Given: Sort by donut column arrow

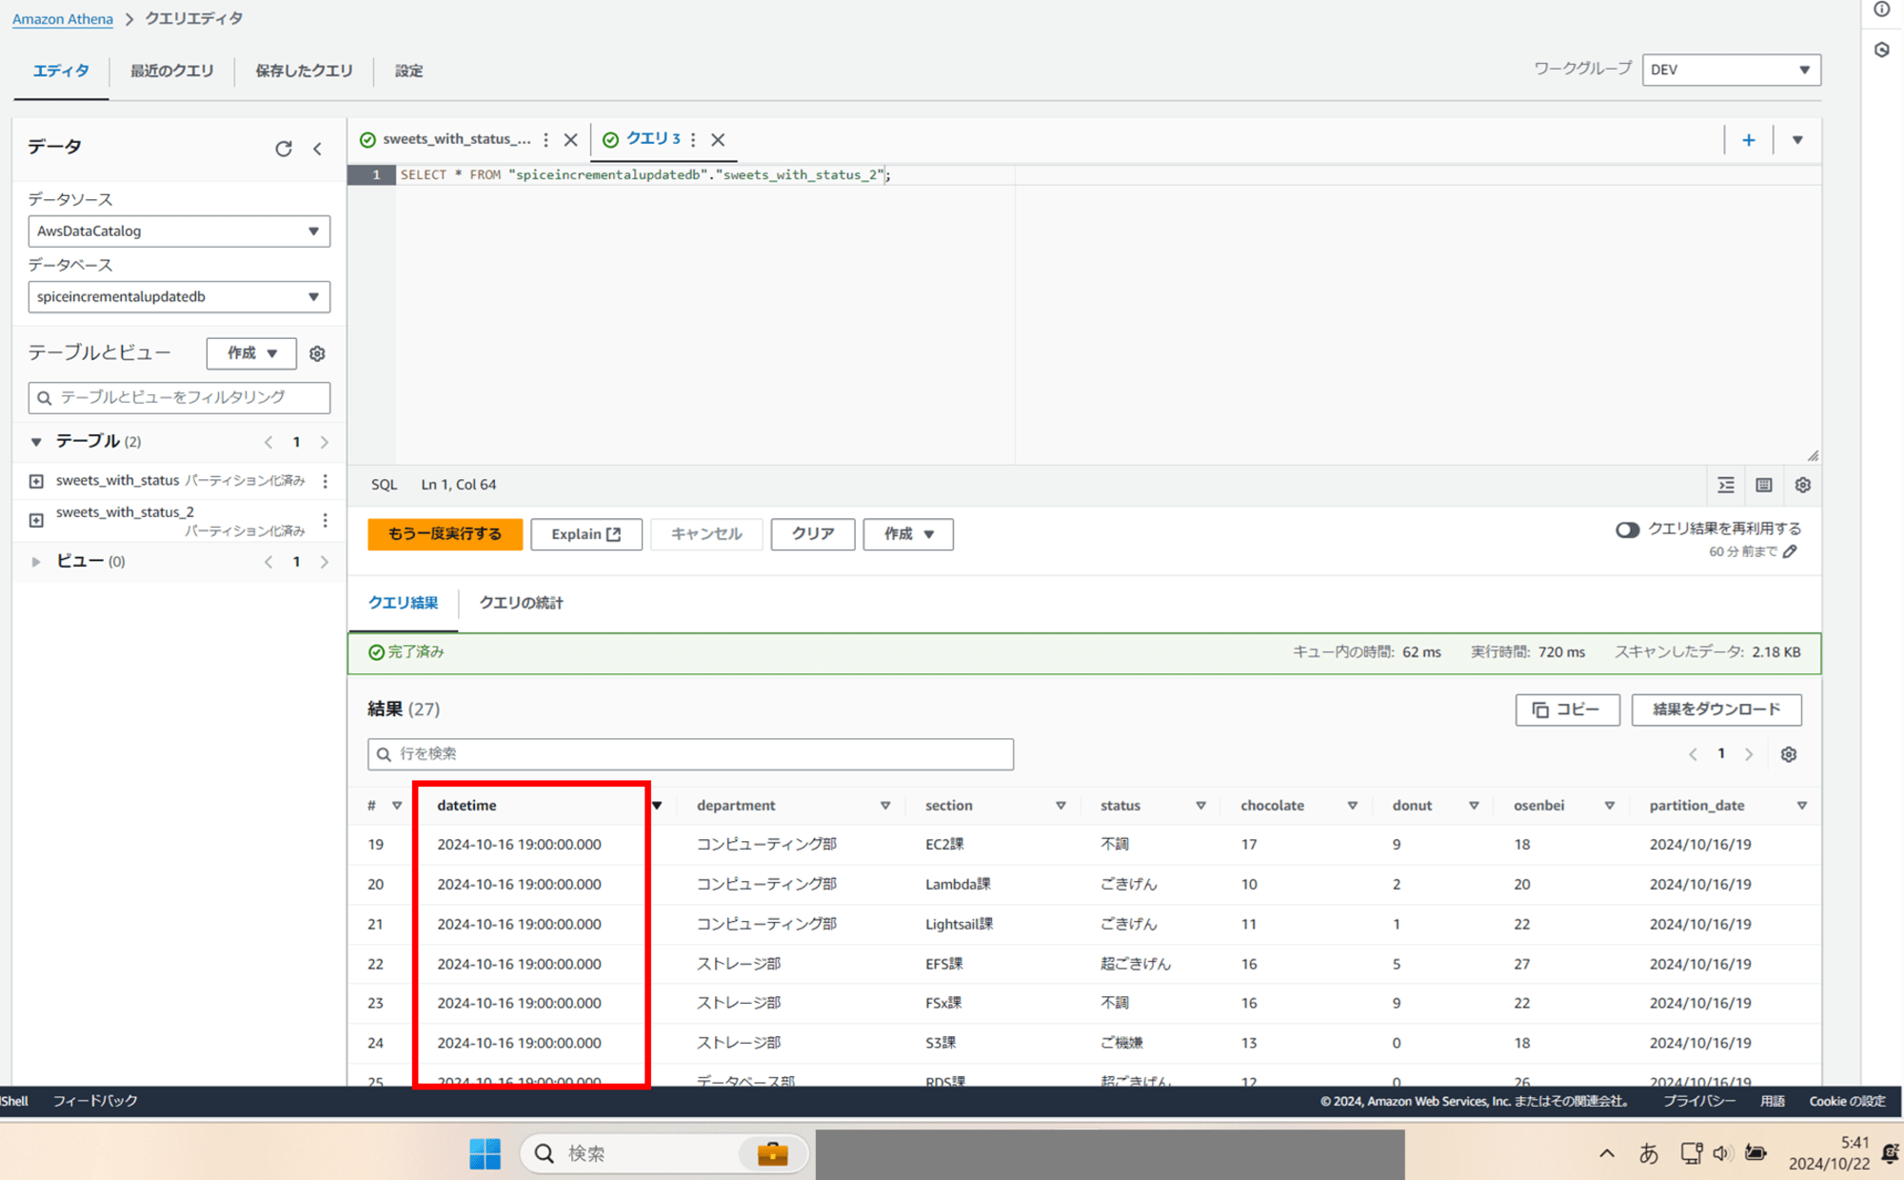Looking at the screenshot, I should pos(1474,806).
